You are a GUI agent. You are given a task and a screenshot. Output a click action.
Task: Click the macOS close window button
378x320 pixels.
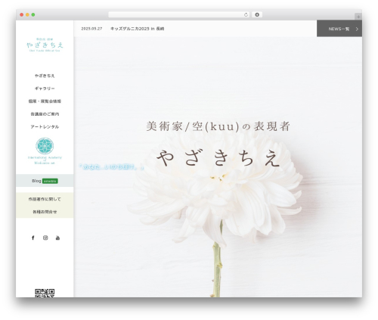coord(22,15)
